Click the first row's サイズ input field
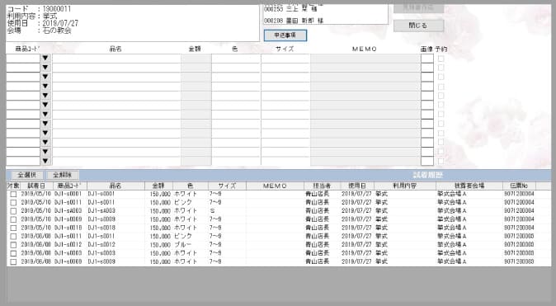 coord(285,59)
